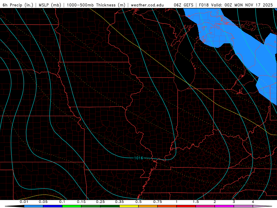Click the '0.5' legend value

tap(138, 202)
